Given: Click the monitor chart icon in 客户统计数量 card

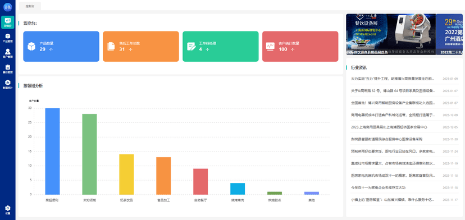Looking at the screenshot, I should [x=270, y=46].
